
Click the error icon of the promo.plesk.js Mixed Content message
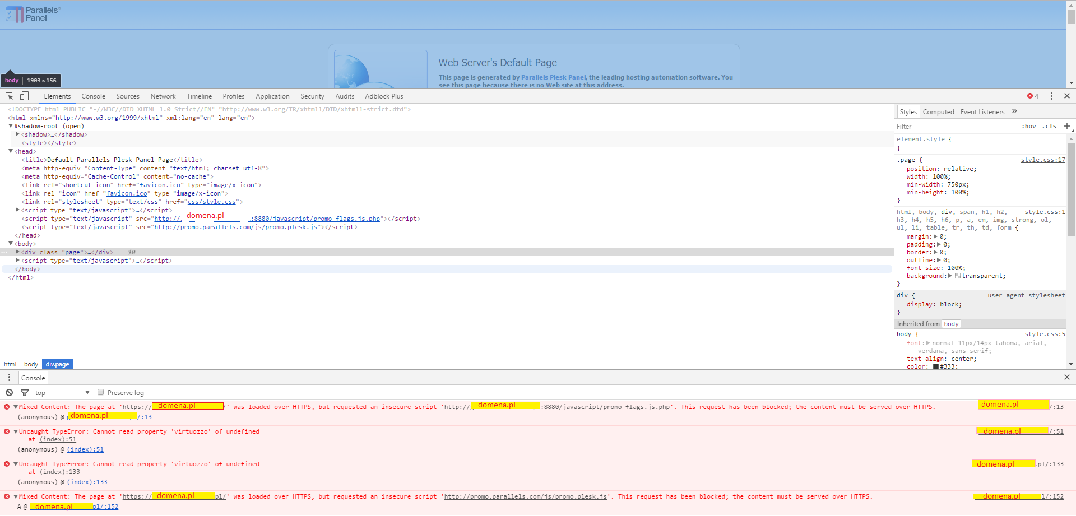point(7,496)
